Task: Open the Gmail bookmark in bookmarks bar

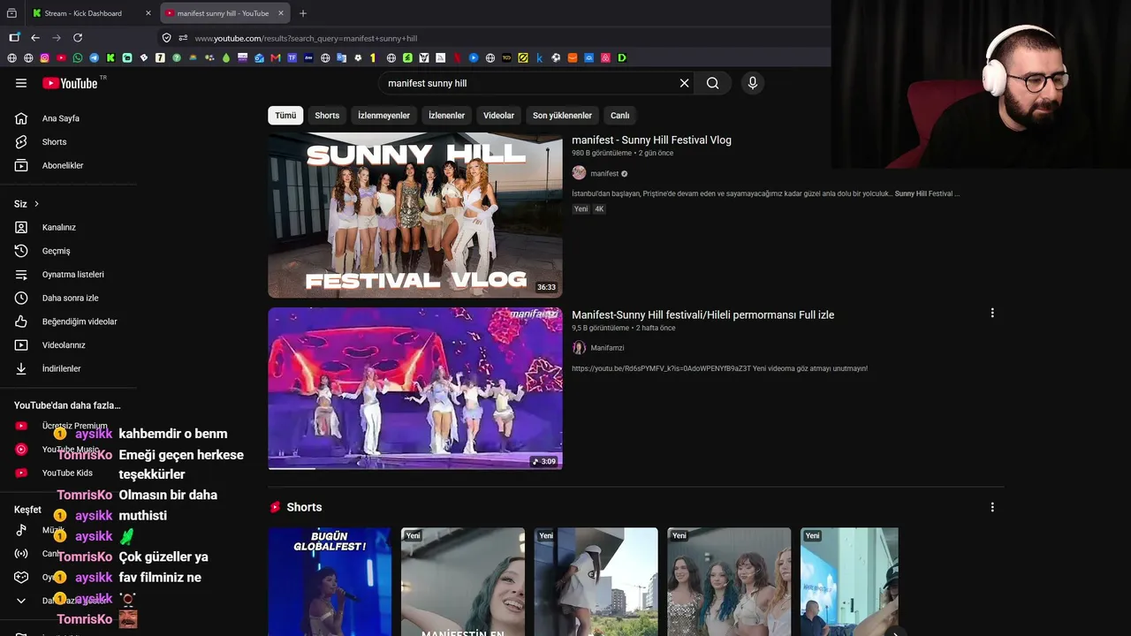Action: (276, 58)
